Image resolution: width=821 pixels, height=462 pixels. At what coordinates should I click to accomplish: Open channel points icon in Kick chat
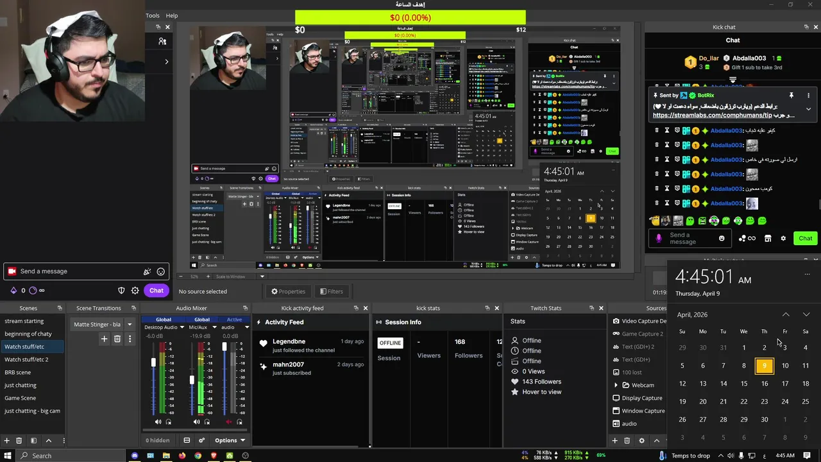click(745, 238)
